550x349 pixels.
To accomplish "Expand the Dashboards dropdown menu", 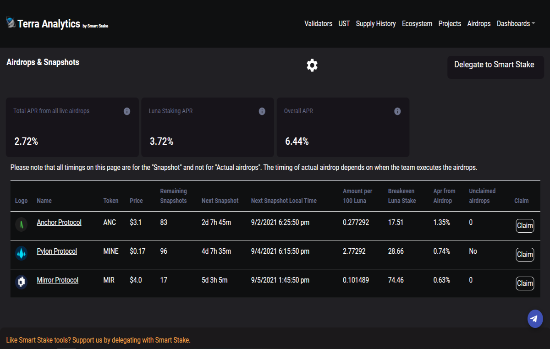I will click(x=516, y=23).
